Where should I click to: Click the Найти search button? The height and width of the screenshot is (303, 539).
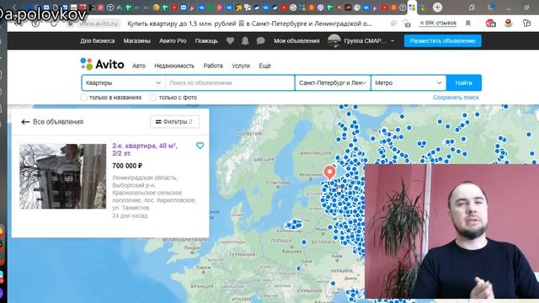(464, 82)
